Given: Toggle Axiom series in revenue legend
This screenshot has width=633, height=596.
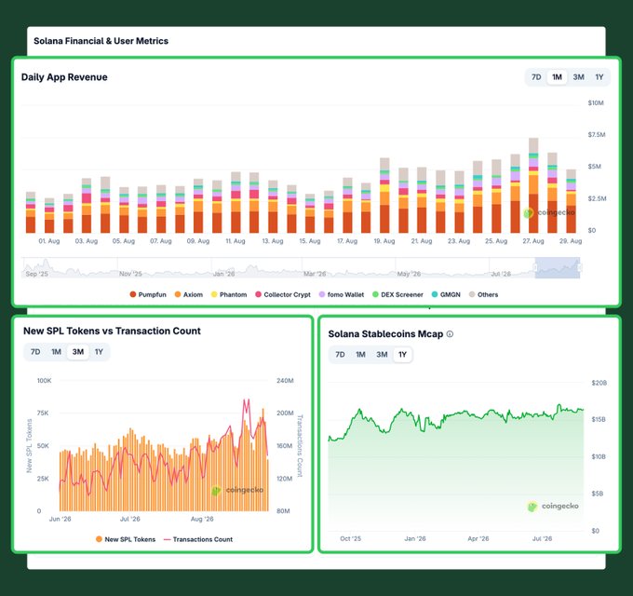Looking at the screenshot, I should [189, 294].
